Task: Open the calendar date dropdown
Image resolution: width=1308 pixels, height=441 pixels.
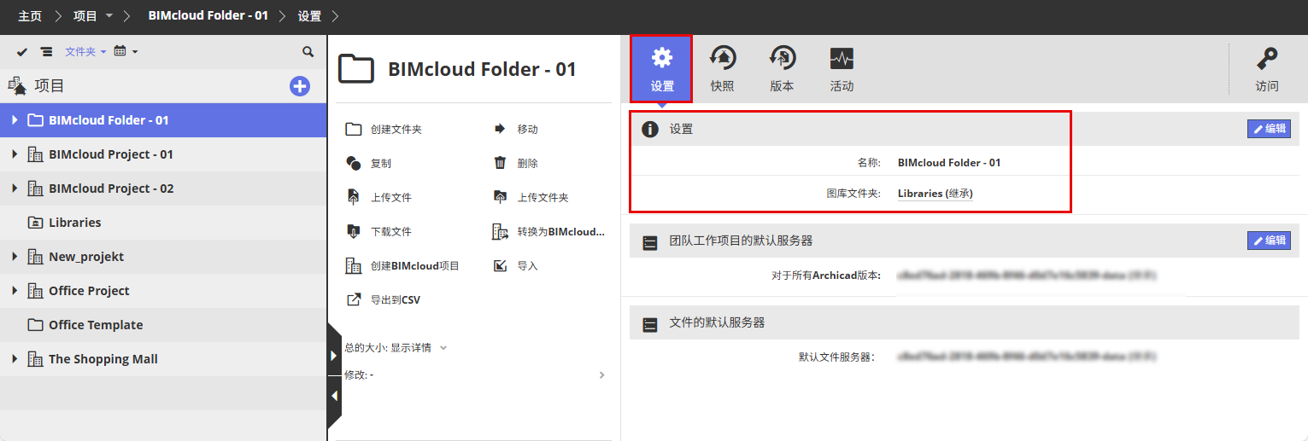Action: tap(126, 52)
